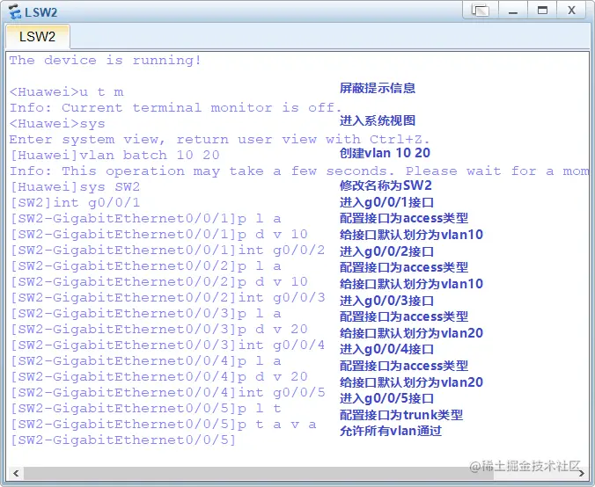Click the GigabitEthernet0/0/3 'p l a' line

146,314
